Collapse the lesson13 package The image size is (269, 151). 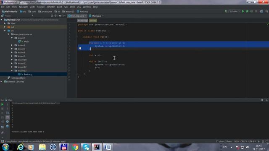[12, 70]
